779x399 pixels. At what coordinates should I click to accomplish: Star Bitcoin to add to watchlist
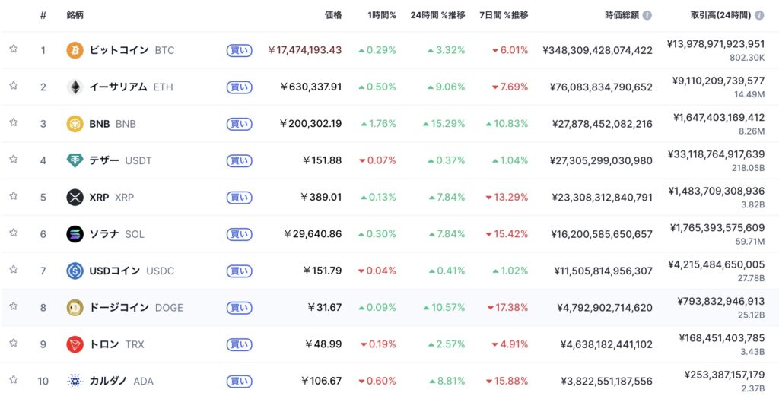pyautogui.click(x=14, y=49)
